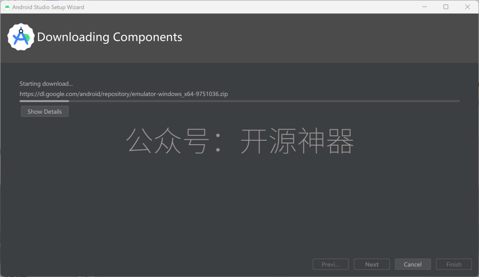Click the Next button
Image resolution: width=479 pixels, height=277 pixels.
click(x=372, y=264)
